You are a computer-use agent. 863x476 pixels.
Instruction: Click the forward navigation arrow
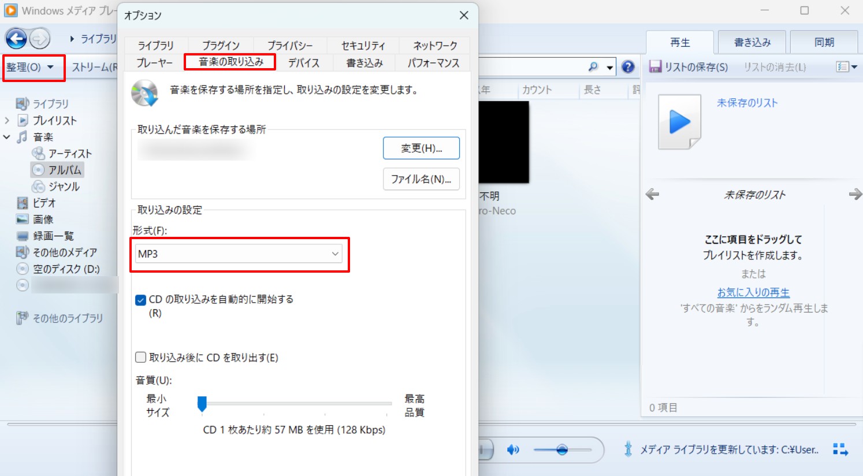40,39
